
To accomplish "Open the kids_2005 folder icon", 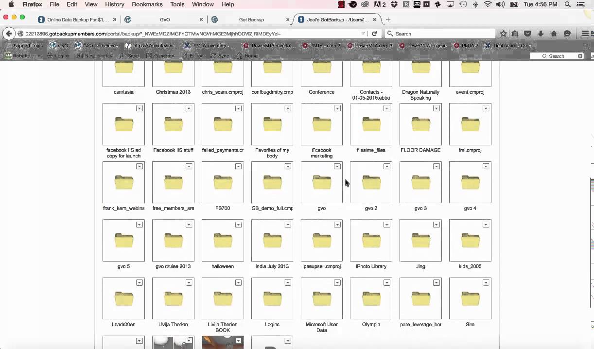I will click(x=470, y=240).
